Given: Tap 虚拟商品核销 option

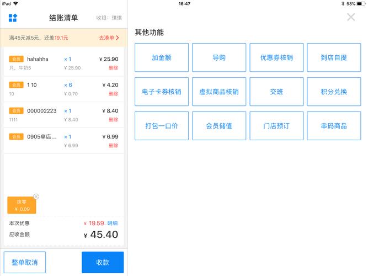Looking at the screenshot, I should tap(219, 92).
